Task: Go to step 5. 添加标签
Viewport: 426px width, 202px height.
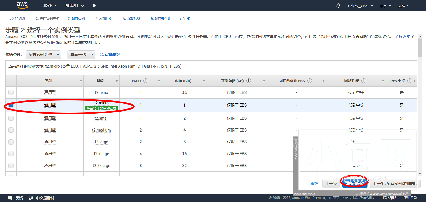Action: click(x=132, y=19)
